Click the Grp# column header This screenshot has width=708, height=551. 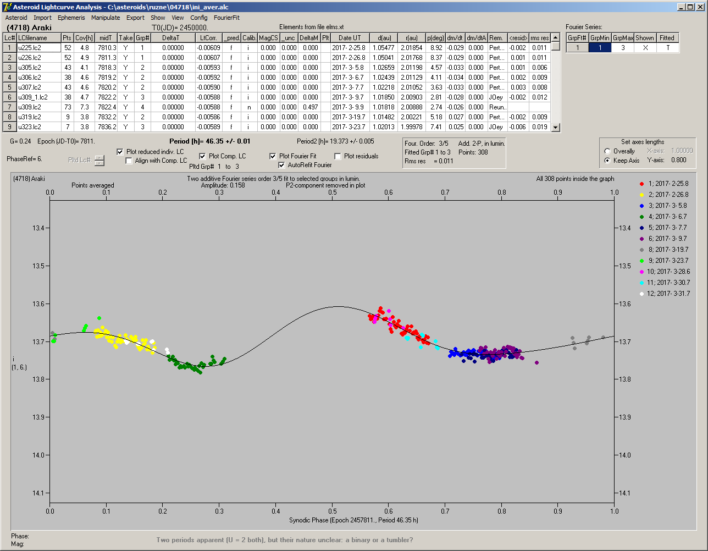[x=142, y=38]
